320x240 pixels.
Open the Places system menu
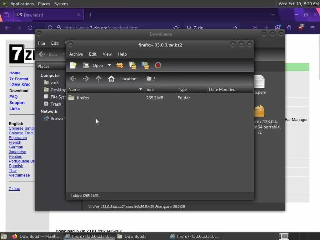click(44, 4)
